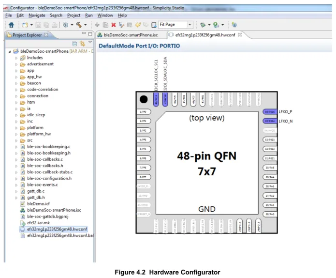Select ble-soc-gattdb.bgproj file
Screen dimensions: 336x278
click(x=47, y=216)
